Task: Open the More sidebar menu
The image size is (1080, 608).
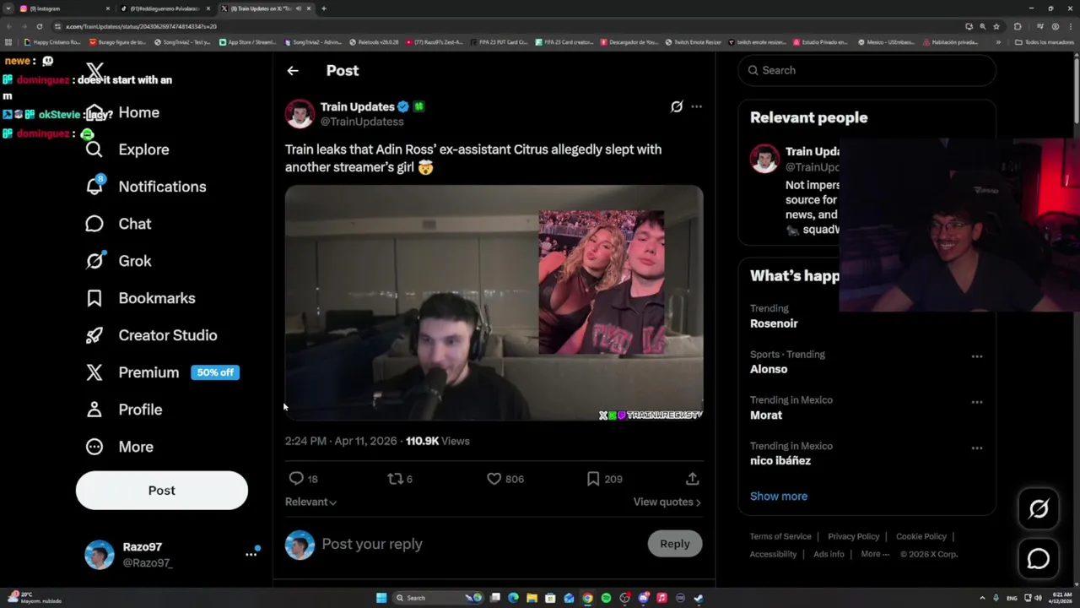Action: (x=119, y=447)
